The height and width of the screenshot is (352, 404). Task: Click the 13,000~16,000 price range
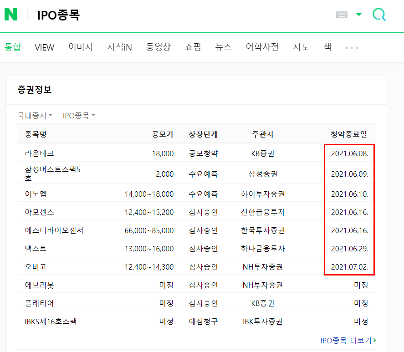tap(149, 249)
